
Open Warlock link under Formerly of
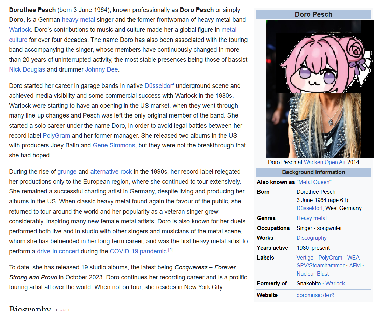(x=335, y=283)
